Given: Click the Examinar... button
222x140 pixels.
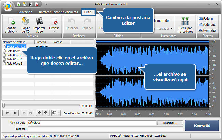Looking at the screenshot, I should coord(170,123).
